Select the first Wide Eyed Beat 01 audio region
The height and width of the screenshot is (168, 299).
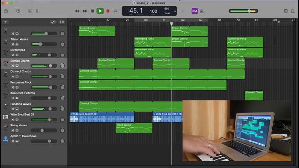[x=102, y=117]
